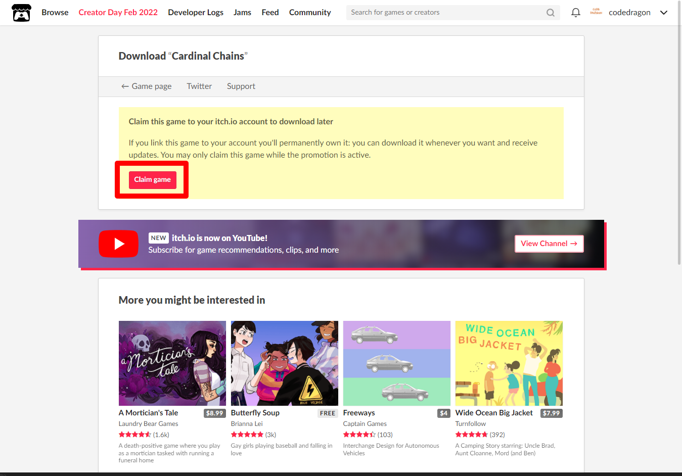682x476 pixels.
Task: Click the $8.99 price tag
Action: click(x=214, y=413)
